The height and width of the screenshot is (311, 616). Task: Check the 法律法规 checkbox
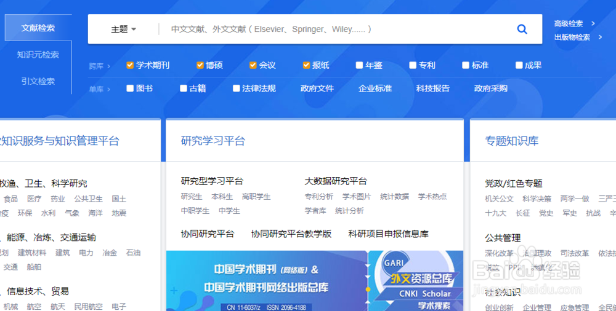coord(236,89)
